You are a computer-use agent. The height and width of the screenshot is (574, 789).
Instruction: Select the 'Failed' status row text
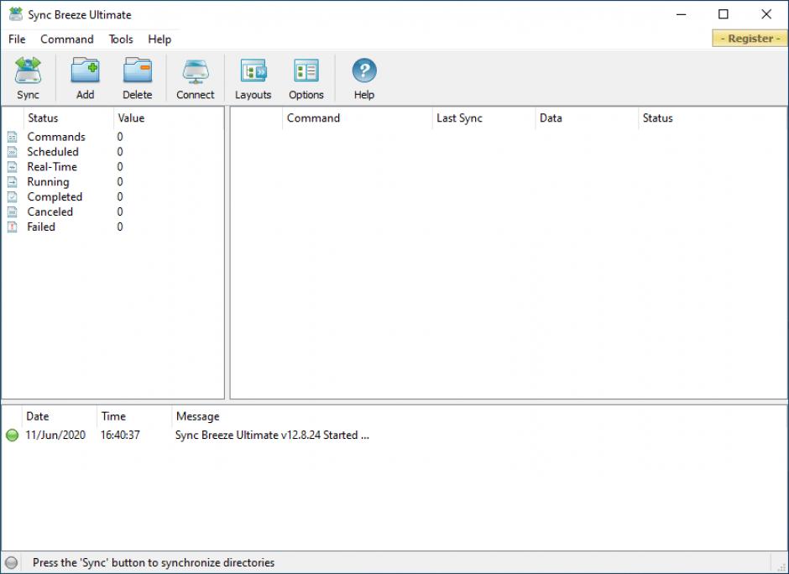41,227
